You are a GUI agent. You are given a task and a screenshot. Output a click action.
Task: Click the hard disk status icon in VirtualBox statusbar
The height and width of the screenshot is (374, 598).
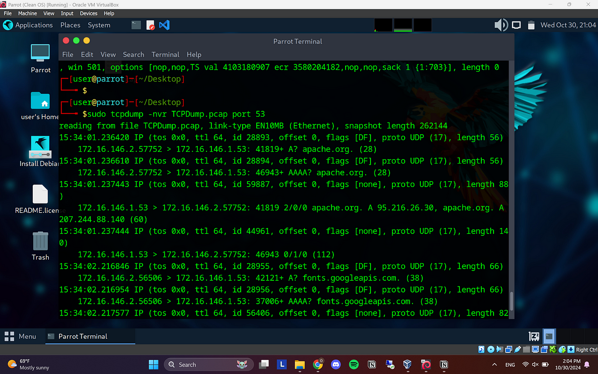click(x=482, y=349)
